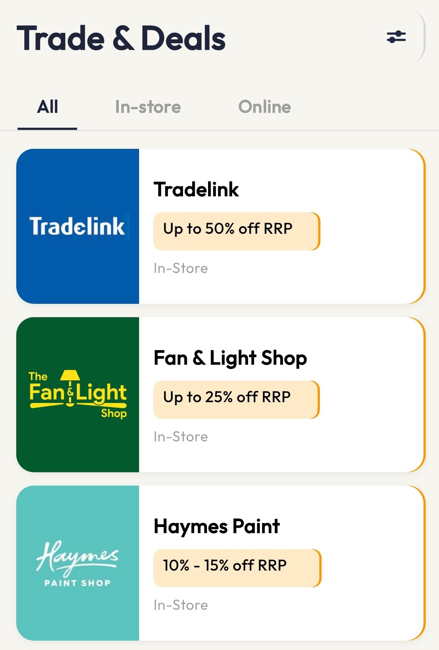Switch to the Online tab

click(x=265, y=107)
